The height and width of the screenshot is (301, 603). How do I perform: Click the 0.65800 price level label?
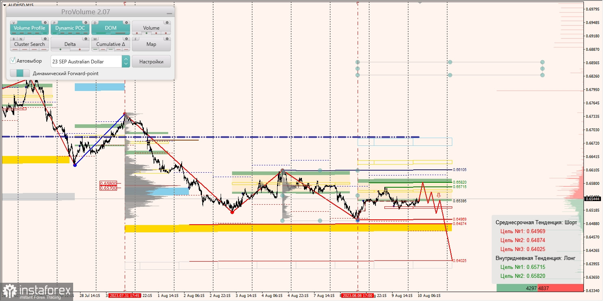point(108,184)
